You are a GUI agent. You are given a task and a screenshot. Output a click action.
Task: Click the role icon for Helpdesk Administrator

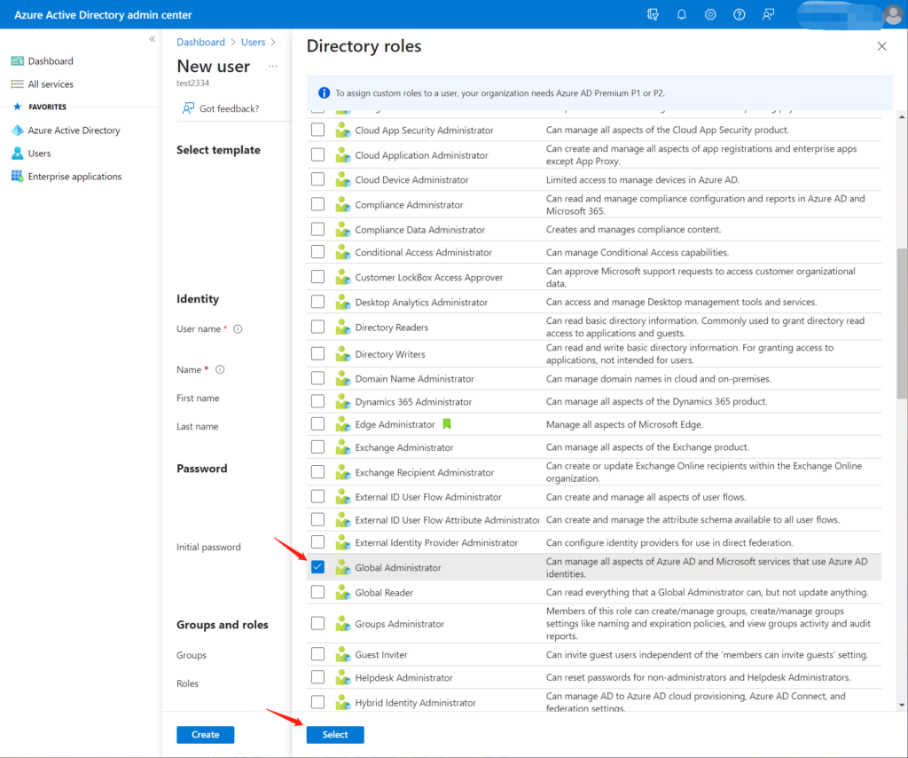(x=343, y=677)
